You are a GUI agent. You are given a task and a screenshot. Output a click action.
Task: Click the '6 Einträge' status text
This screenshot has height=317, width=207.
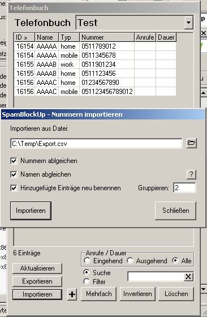click(27, 253)
